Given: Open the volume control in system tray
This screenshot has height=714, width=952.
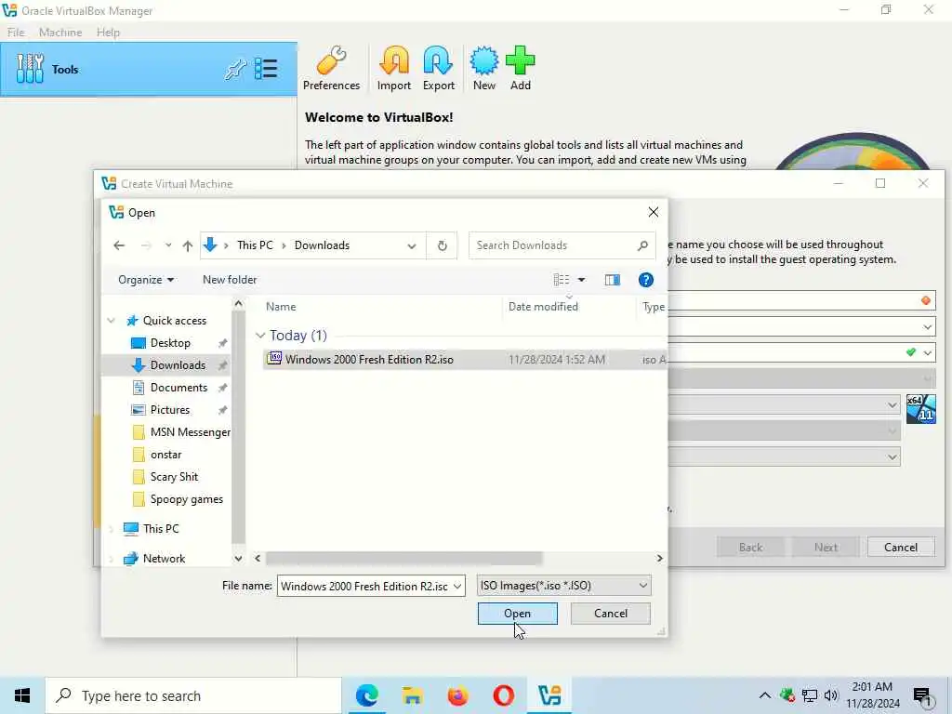Looking at the screenshot, I should click(831, 695).
